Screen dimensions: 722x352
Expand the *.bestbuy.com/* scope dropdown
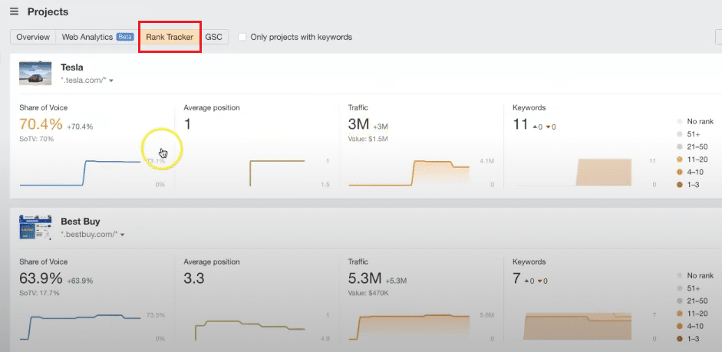tap(93, 235)
